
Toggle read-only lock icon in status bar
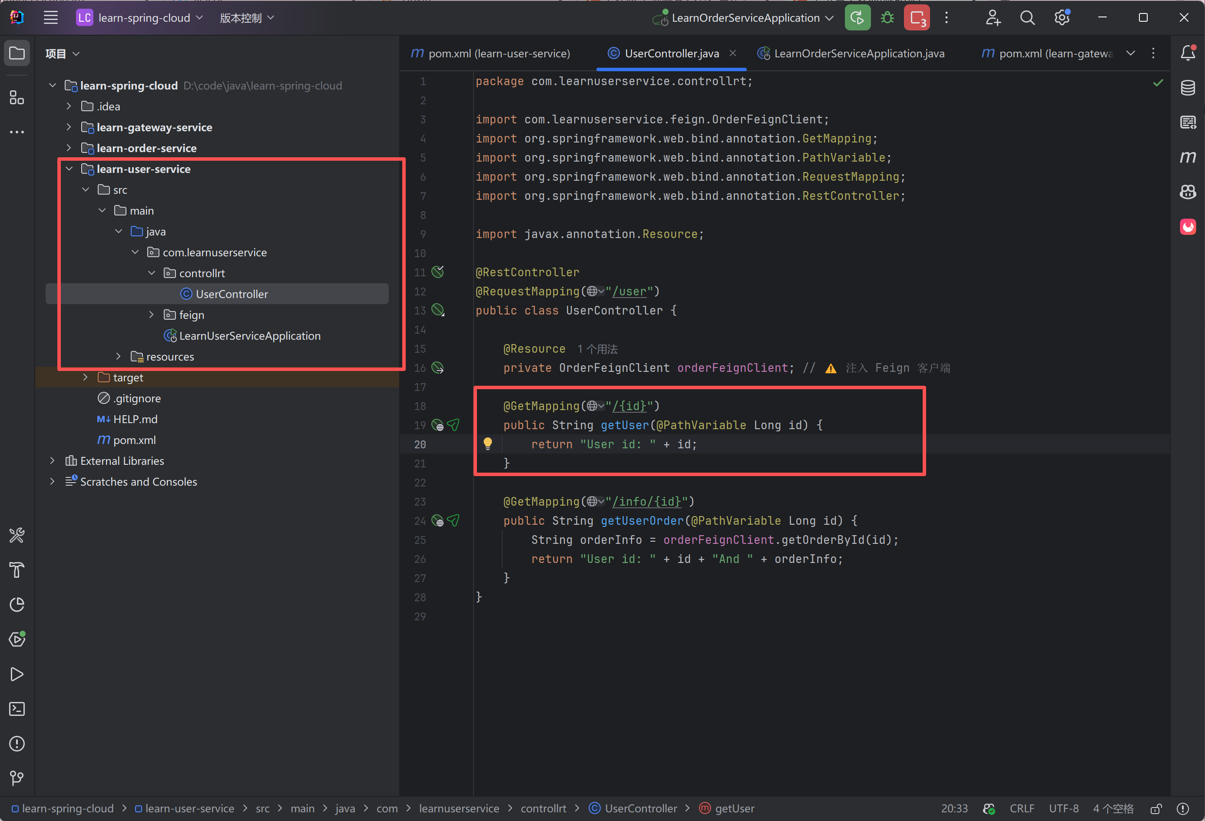[1156, 808]
